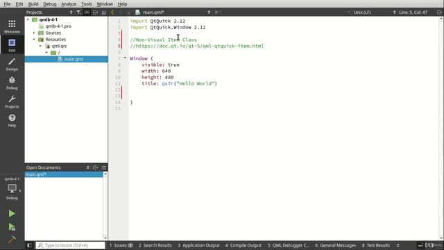Open the Projects mode wrench icon
The height and width of the screenshot is (250, 444).
point(12,101)
